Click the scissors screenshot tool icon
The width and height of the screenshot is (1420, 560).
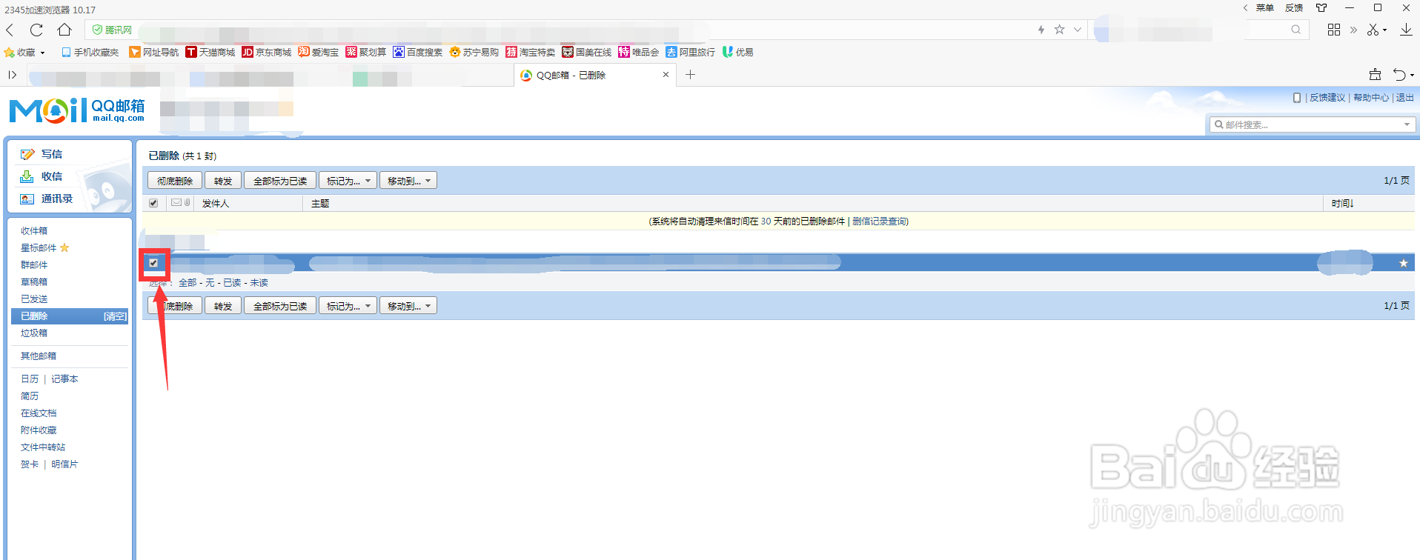1373,30
